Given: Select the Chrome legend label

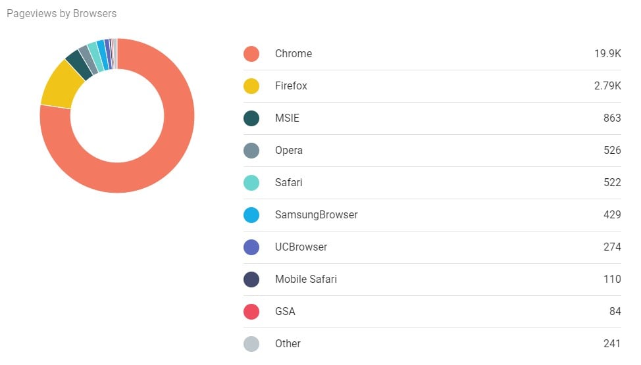Looking at the screenshot, I should (294, 54).
